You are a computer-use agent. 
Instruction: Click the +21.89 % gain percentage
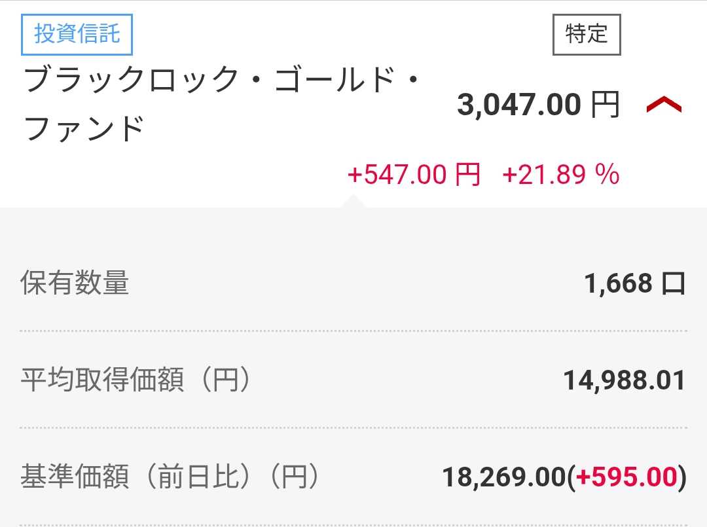[560, 175]
